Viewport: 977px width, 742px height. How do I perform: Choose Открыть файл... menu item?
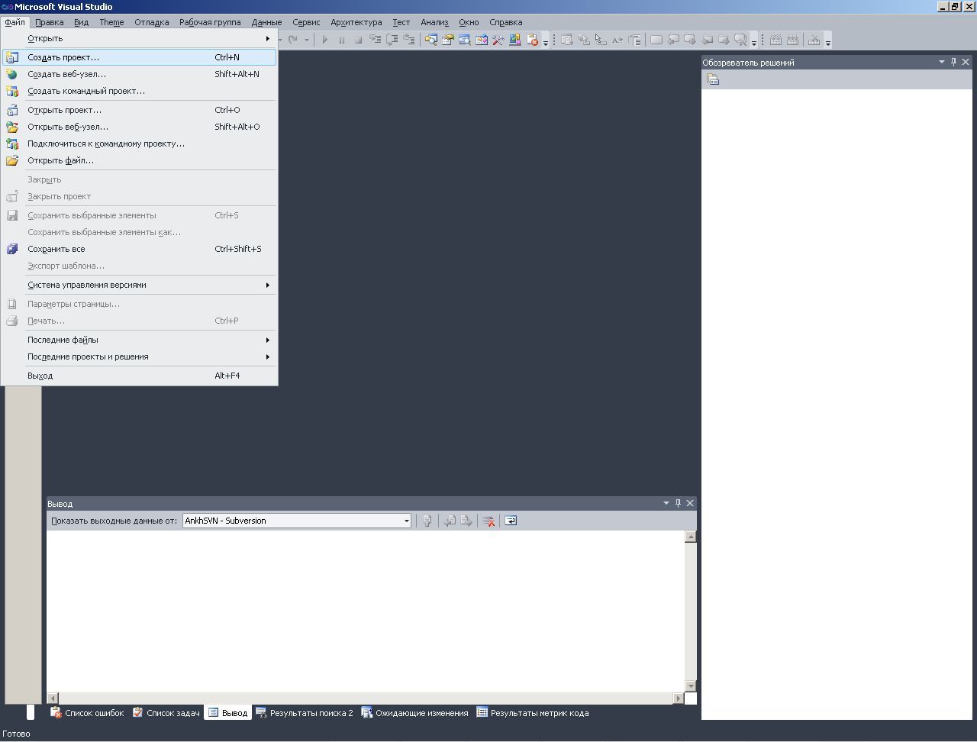coord(140,160)
